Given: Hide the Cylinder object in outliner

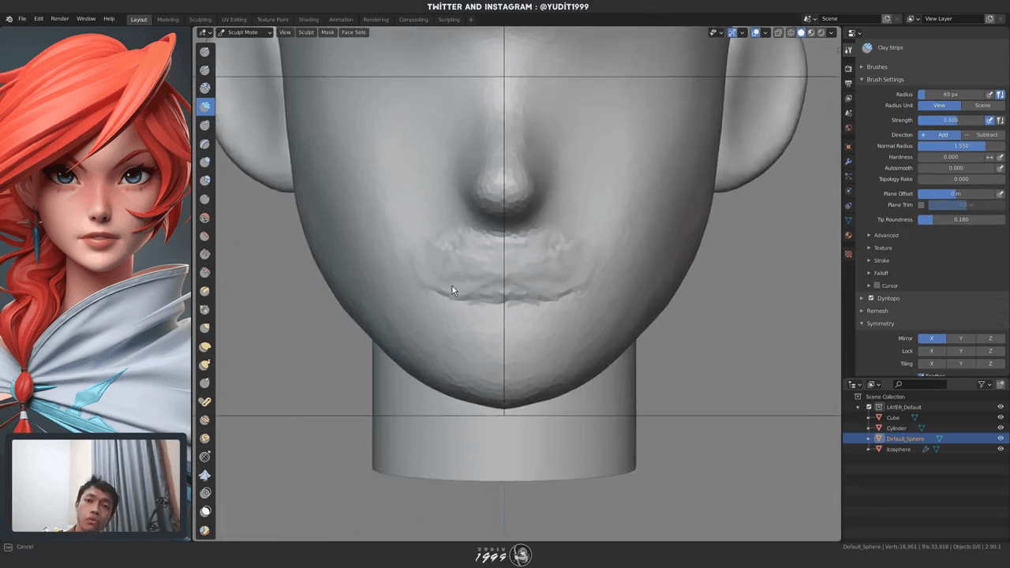Looking at the screenshot, I should (x=1001, y=428).
